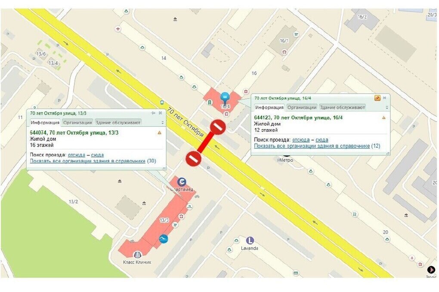Click the Lavanda purple L icon
The image size is (439, 292).
(x=250, y=240)
